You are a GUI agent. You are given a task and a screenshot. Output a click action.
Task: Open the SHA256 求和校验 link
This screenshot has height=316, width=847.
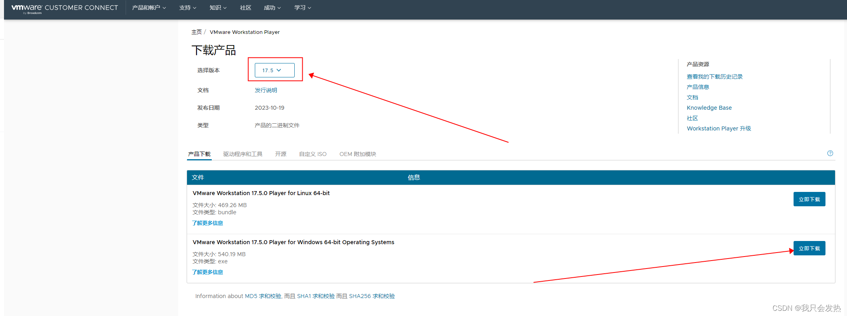tap(372, 296)
